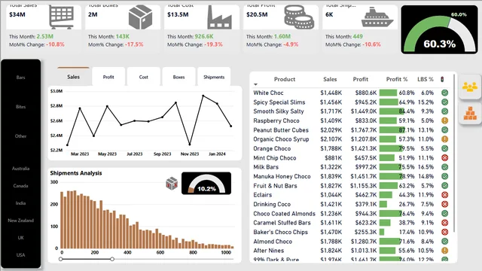482x271 pixels.
Task: Select the Sales tab
Action: pos(74,77)
